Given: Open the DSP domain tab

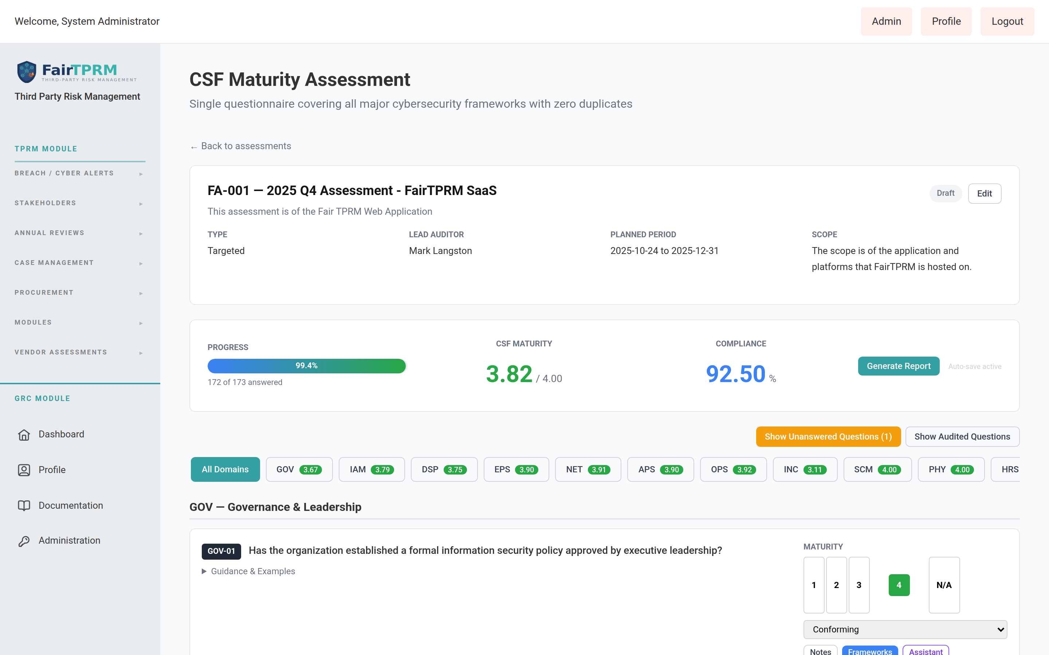Looking at the screenshot, I should 444,469.
